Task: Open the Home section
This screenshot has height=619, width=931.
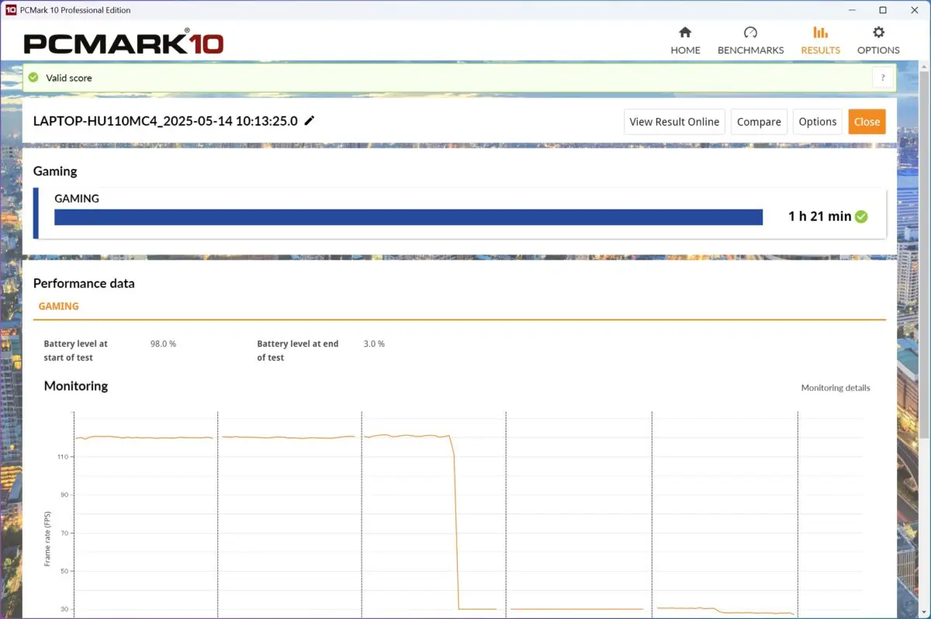Action: 685,40
